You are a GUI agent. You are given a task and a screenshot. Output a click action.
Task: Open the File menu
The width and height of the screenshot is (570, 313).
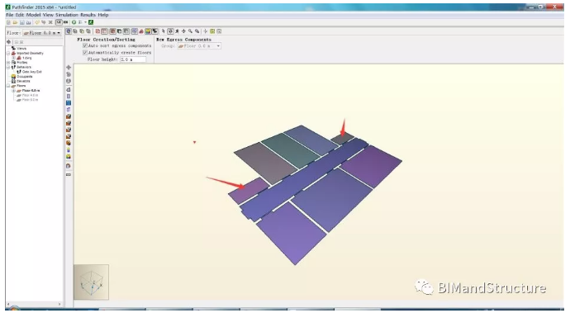(9, 15)
